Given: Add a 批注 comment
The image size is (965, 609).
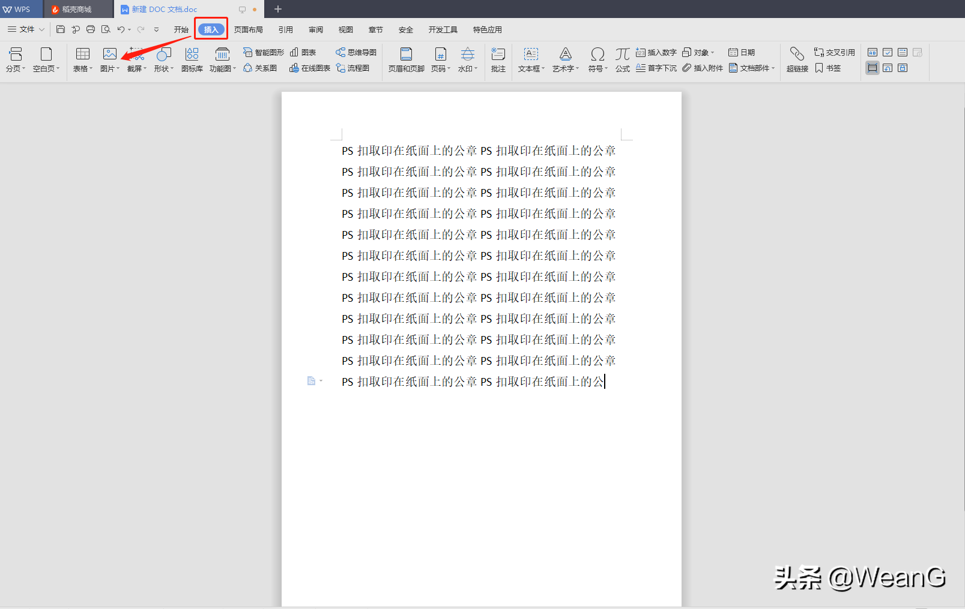Looking at the screenshot, I should point(498,60).
